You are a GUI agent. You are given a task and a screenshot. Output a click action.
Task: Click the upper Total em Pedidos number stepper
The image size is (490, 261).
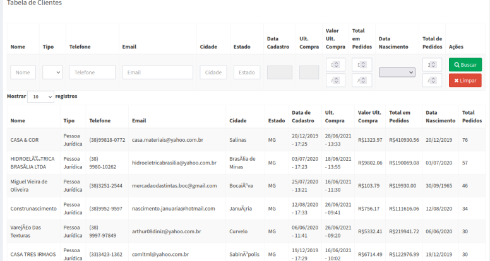pos(362,64)
